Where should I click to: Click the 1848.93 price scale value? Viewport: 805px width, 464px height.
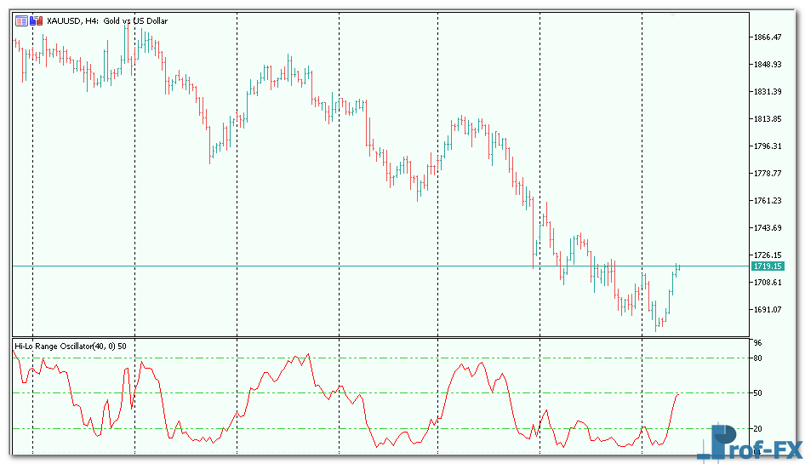(767, 65)
